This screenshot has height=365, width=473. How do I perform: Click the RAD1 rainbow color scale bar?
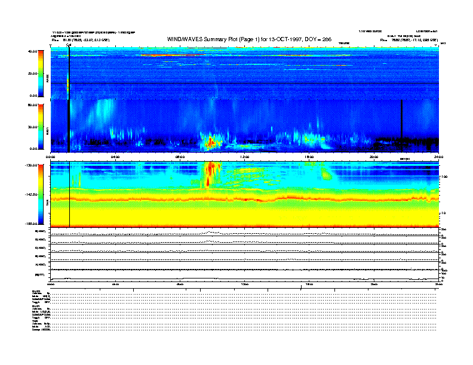[41, 127]
